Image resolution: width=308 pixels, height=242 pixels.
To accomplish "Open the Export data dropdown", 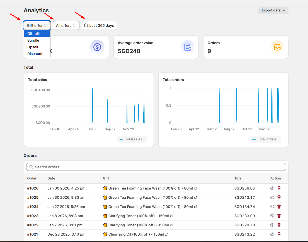I will point(273,10).
